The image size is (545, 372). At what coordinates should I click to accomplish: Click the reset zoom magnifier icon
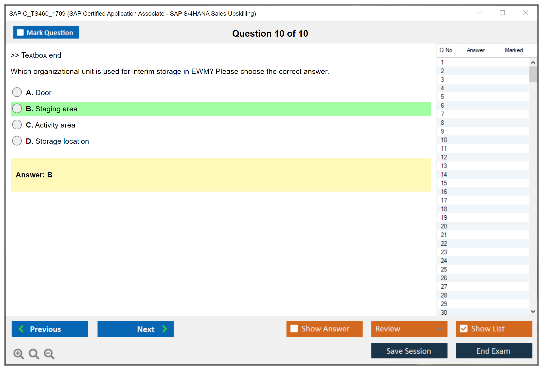click(x=34, y=354)
